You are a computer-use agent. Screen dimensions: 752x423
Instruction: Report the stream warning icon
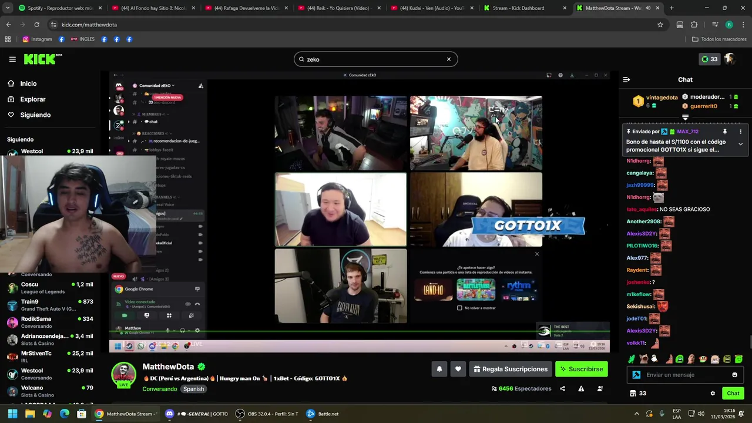(x=581, y=388)
